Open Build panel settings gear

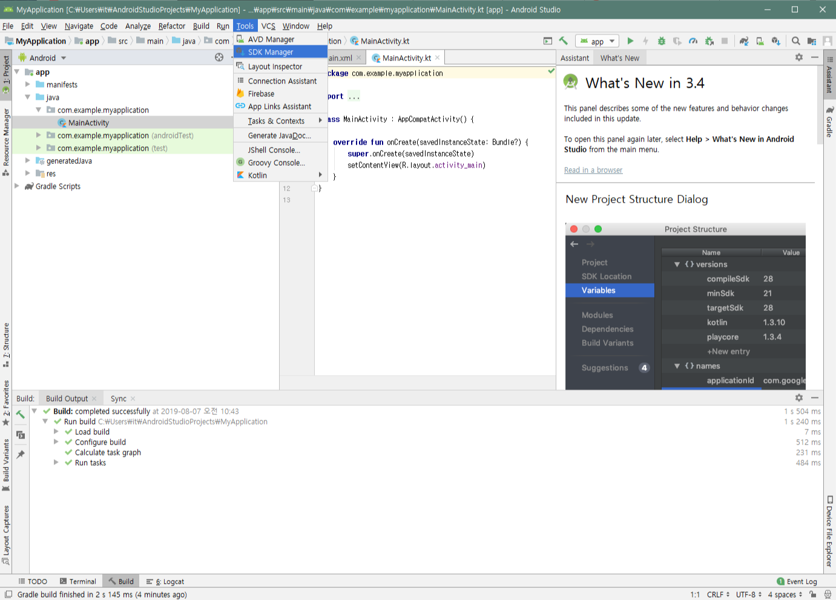coord(799,398)
